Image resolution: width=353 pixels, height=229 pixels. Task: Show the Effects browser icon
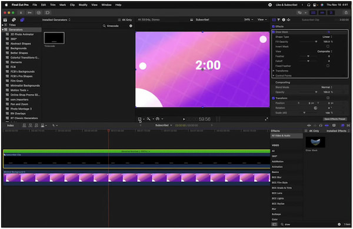tap(342, 126)
